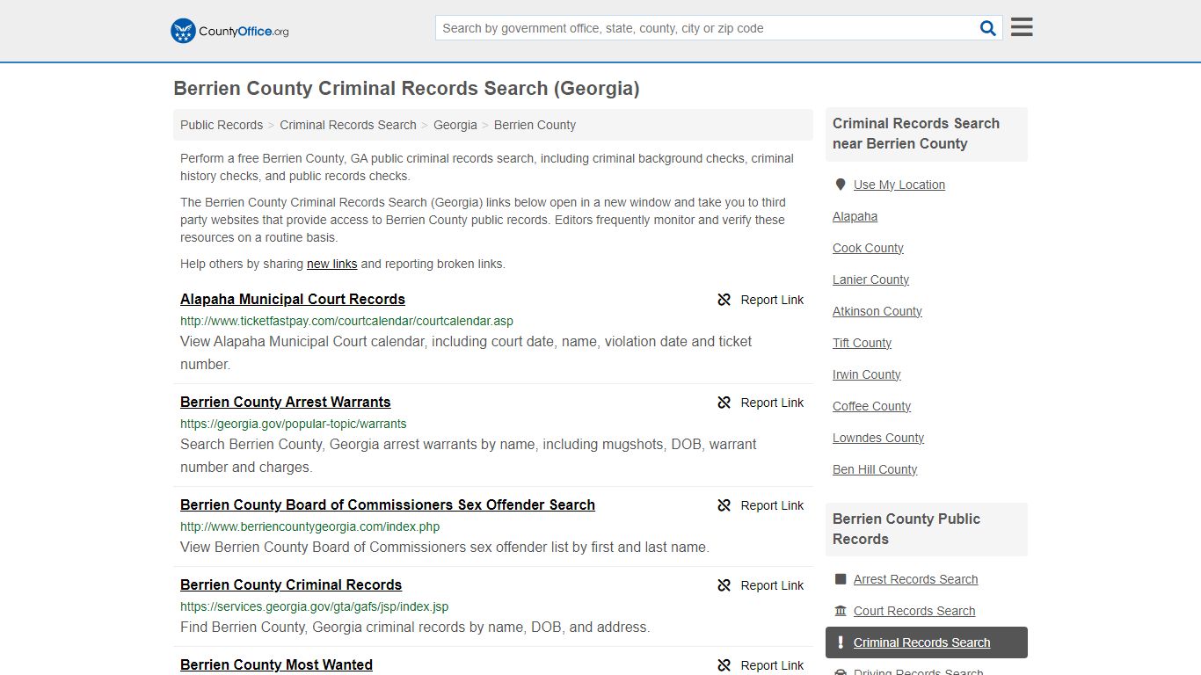Screen dimensions: 1201x675
Task: Open Lanier County link
Action: (x=870, y=279)
